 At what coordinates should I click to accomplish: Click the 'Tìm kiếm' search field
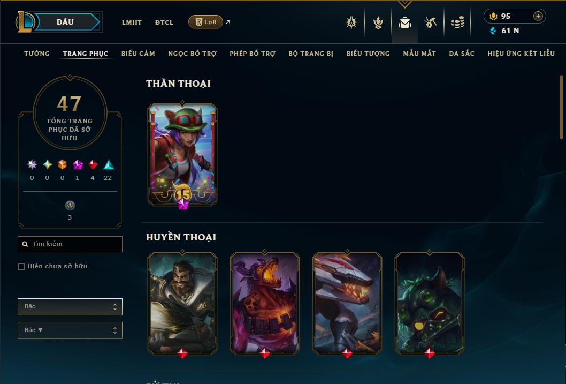[70, 244]
